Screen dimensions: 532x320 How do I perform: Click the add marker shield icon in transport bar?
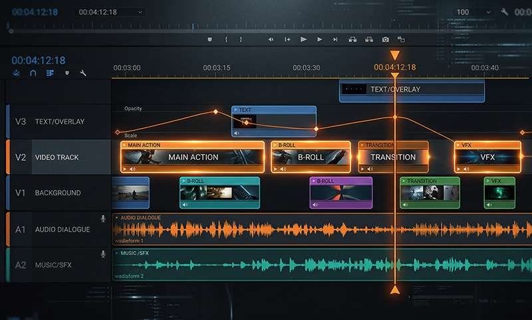210,40
